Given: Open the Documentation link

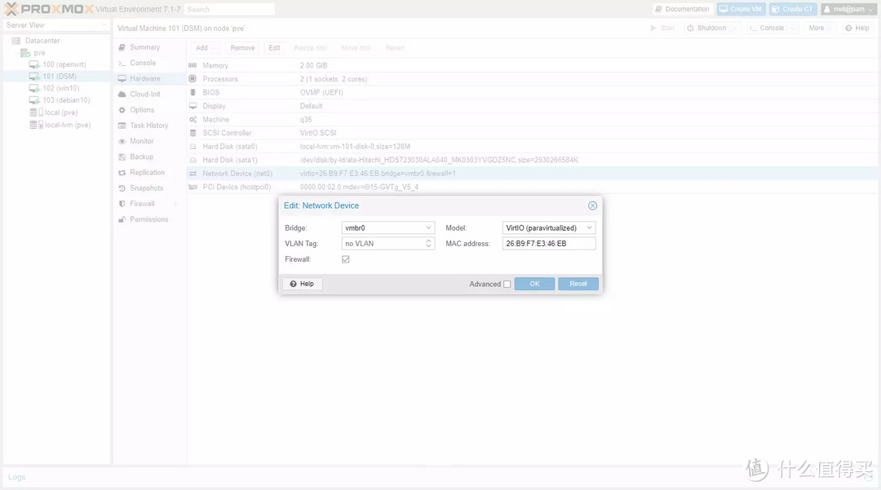Looking at the screenshot, I should coord(683,9).
